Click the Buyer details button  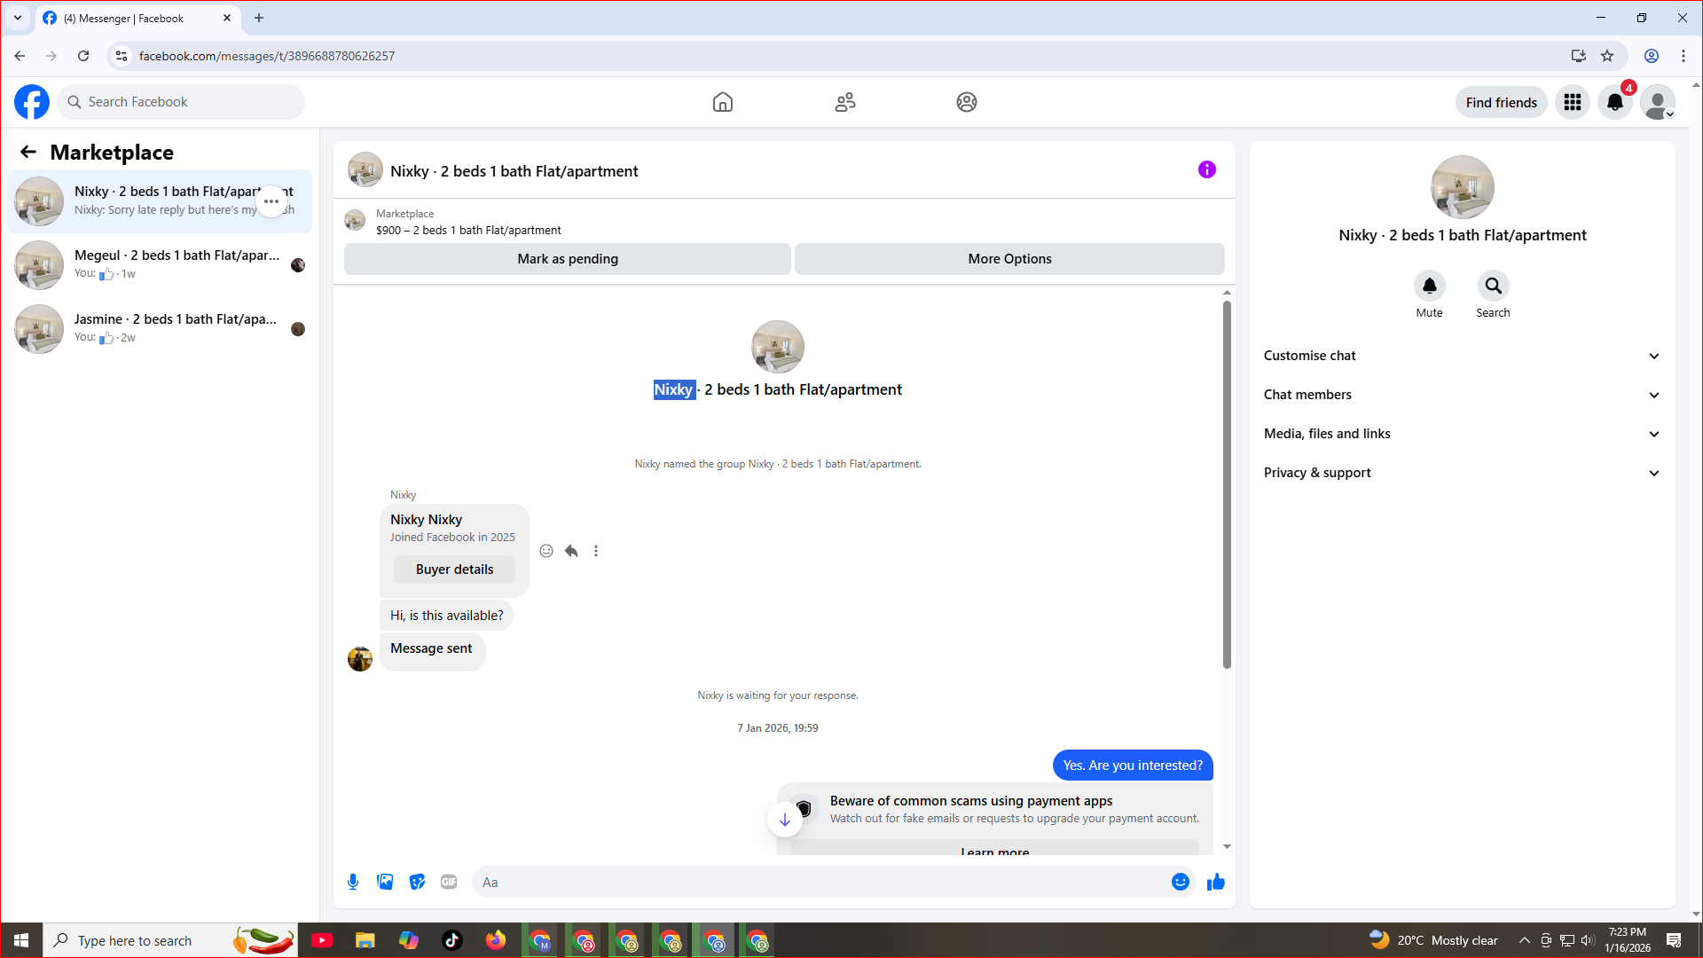pyautogui.click(x=454, y=569)
